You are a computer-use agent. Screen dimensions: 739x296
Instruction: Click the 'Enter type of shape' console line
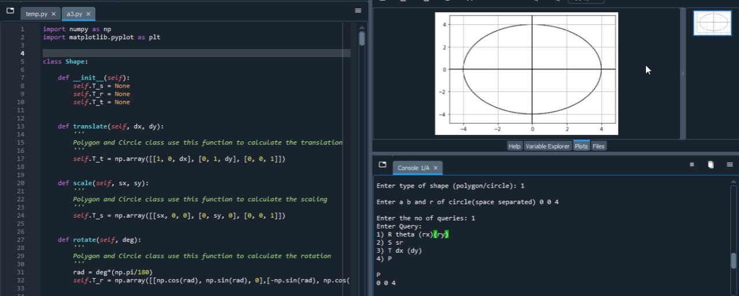[451, 186]
